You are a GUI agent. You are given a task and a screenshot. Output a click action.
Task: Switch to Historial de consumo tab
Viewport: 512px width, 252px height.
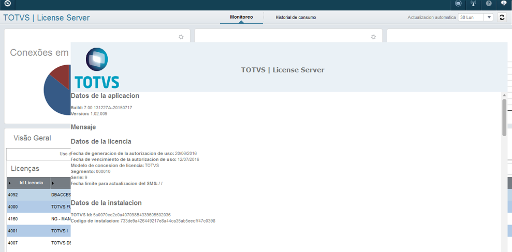click(x=296, y=17)
